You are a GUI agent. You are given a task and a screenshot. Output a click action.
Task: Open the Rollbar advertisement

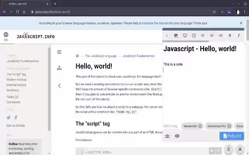coord(24,147)
